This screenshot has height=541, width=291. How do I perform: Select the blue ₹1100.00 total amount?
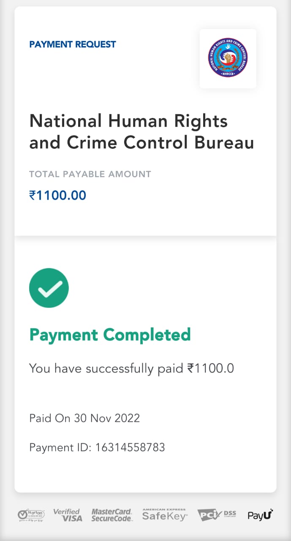pyautogui.click(x=57, y=195)
